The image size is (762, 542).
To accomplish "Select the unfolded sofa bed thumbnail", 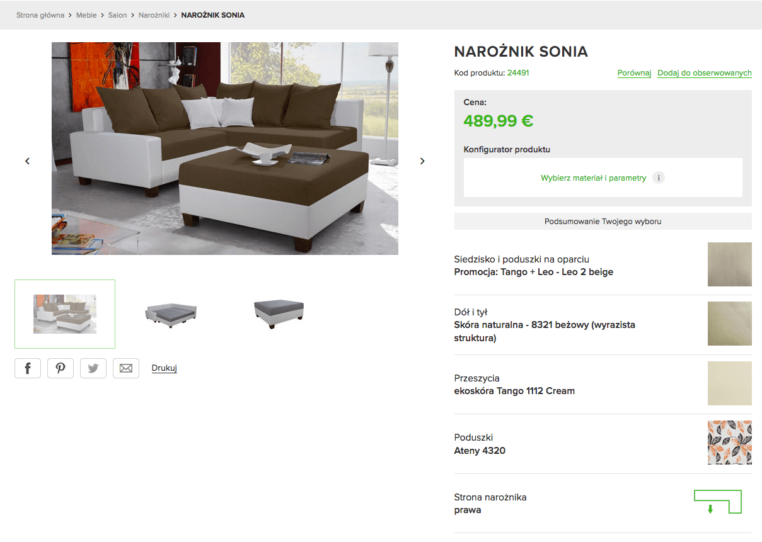I will [172, 313].
